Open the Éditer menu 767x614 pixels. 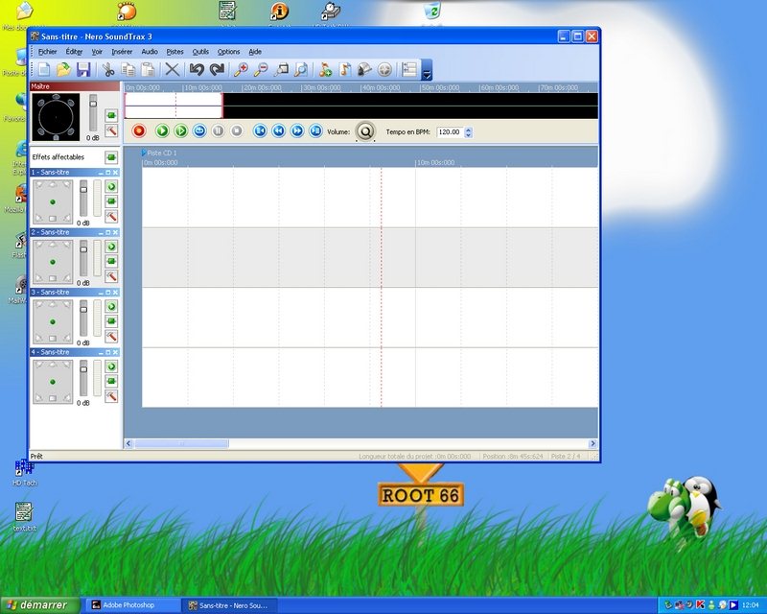pos(74,52)
